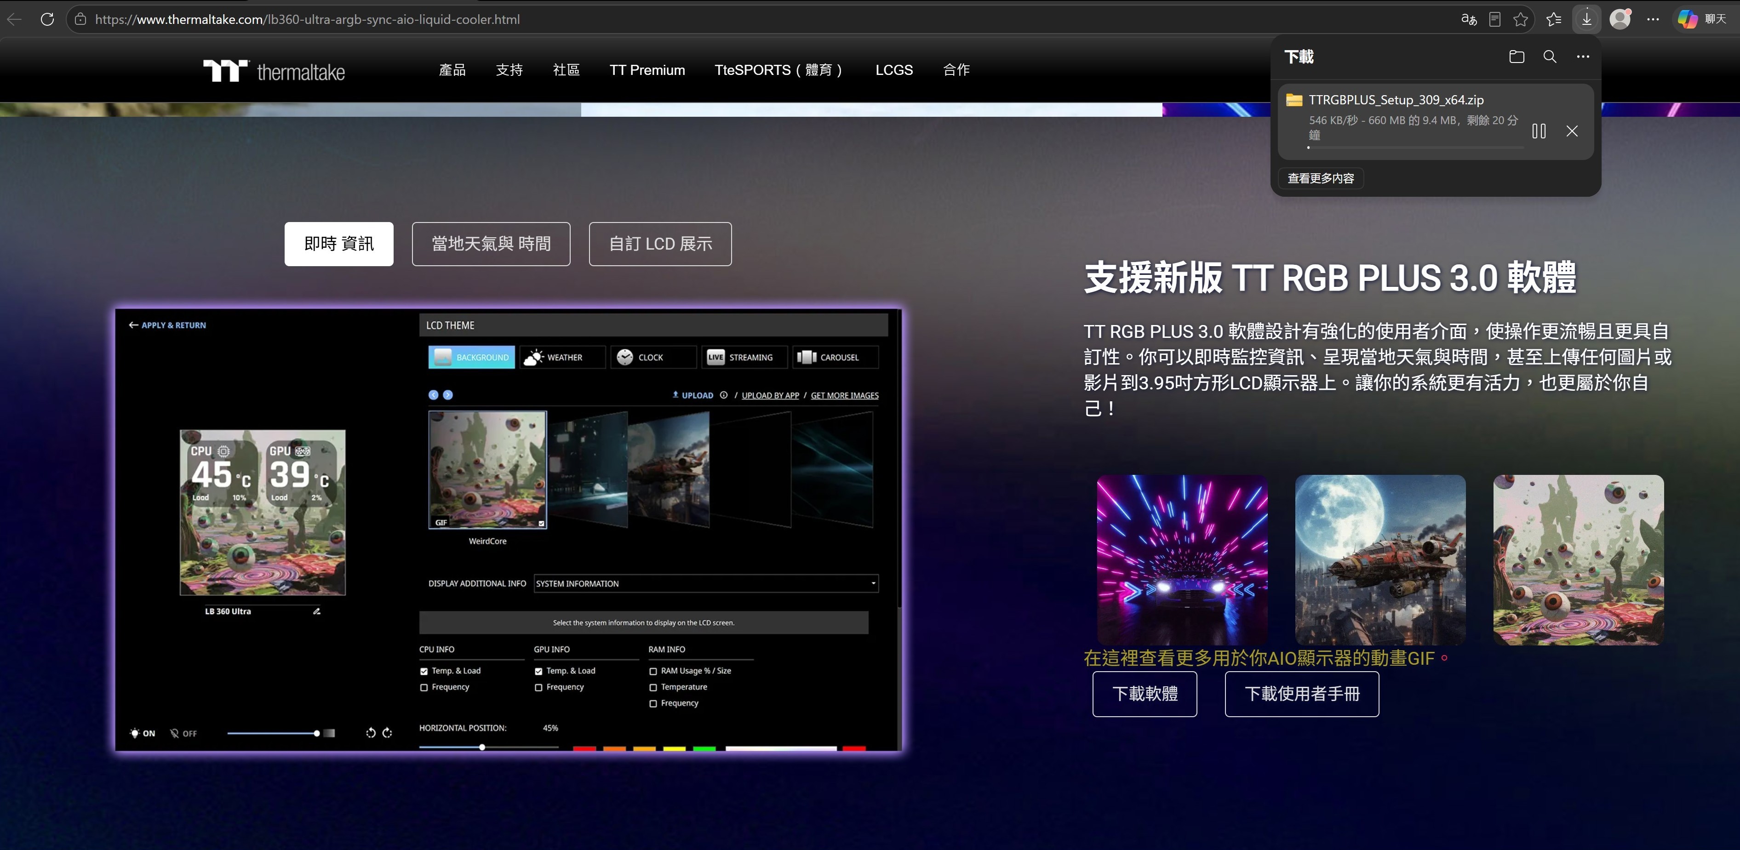Click the upload info icon
Screen dimensions: 1740x850
coord(723,395)
